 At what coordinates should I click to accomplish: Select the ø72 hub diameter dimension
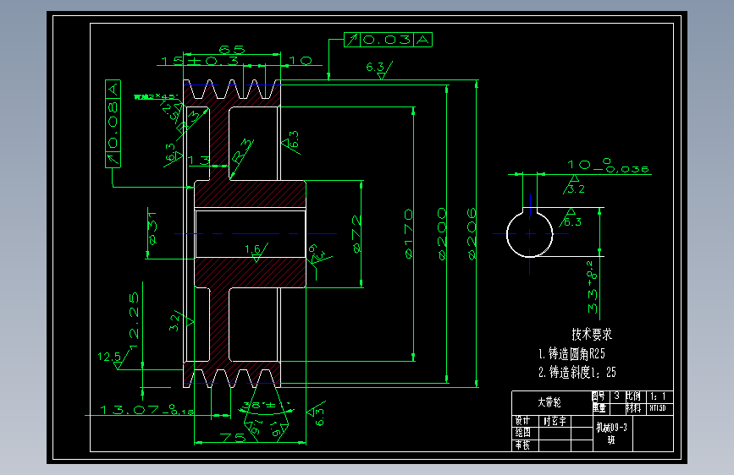click(356, 234)
